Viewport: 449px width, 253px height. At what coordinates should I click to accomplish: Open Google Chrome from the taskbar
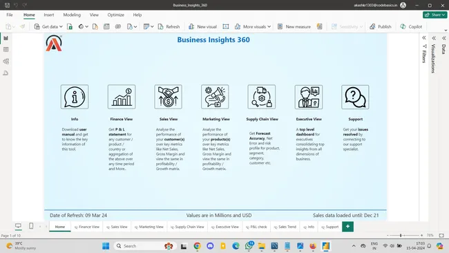(197, 246)
